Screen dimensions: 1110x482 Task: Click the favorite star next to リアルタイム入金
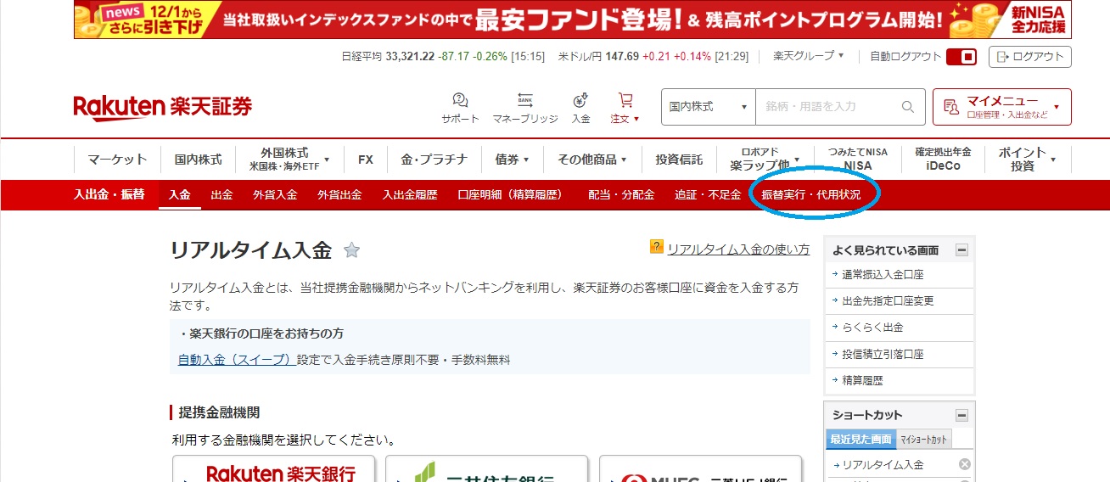pos(351,250)
